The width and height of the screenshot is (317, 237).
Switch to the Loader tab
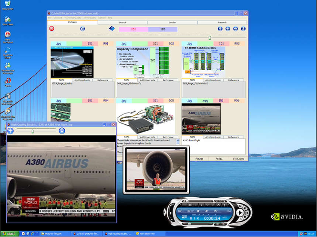pos(172,22)
